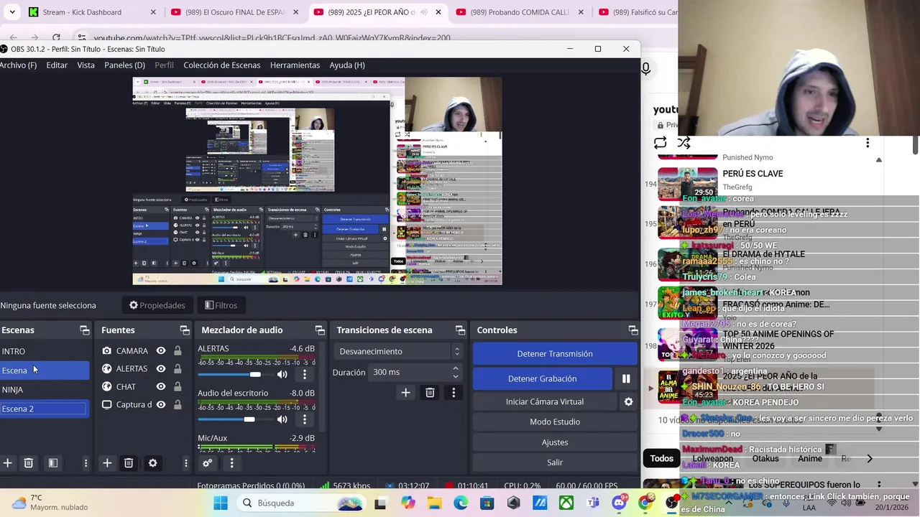Open the Desvanecimiento transition dropdown

click(399, 351)
